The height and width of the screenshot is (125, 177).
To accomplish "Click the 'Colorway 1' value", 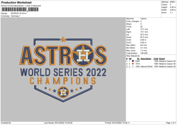I will 16,16.
